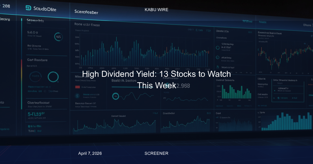Open the Screrfeeber tab in header
The height and width of the screenshot is (164, 313).
point(86,12)
